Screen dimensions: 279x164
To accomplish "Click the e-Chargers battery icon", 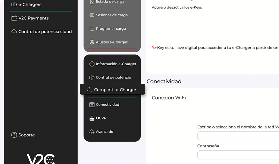I will [x=14, y=5].
